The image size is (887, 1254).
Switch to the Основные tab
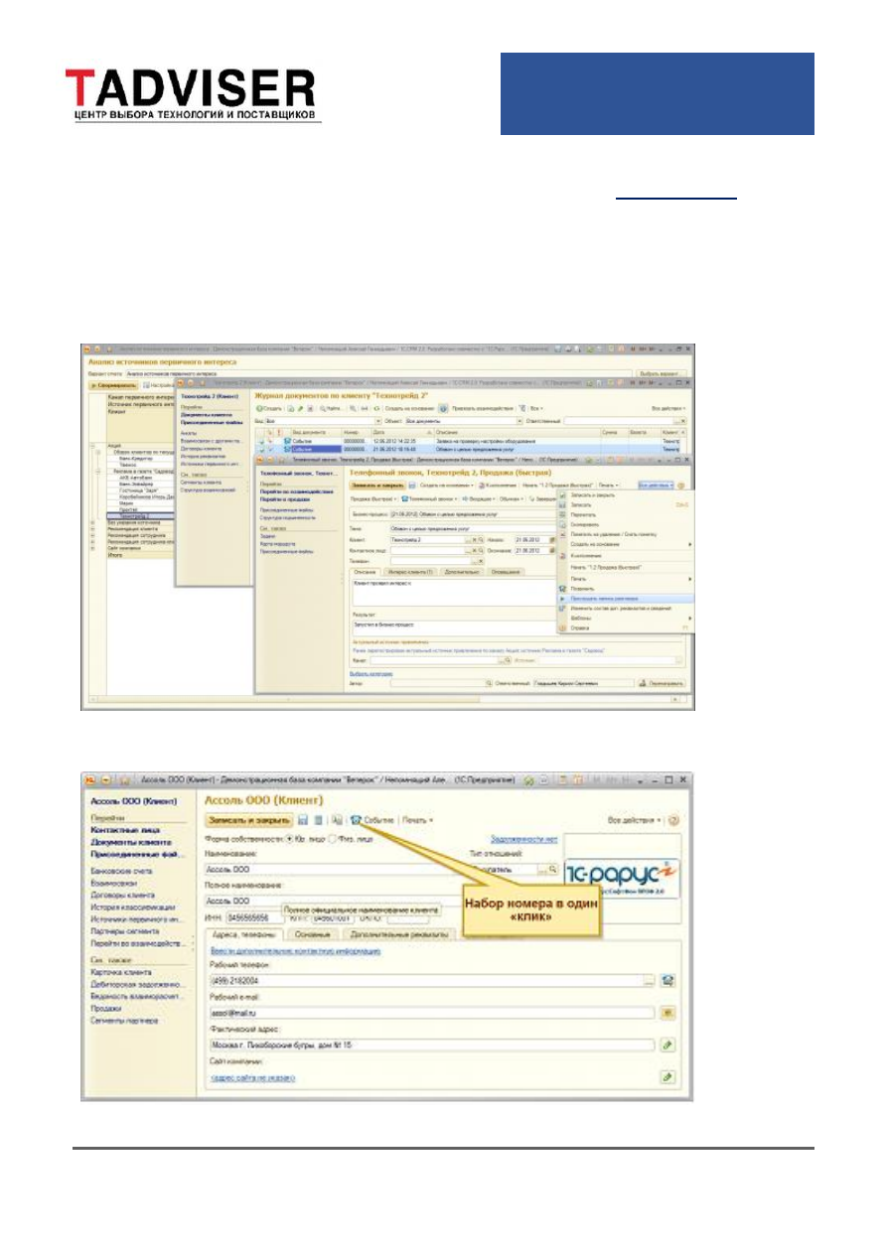pyautogui.click(x=313, y=934)
